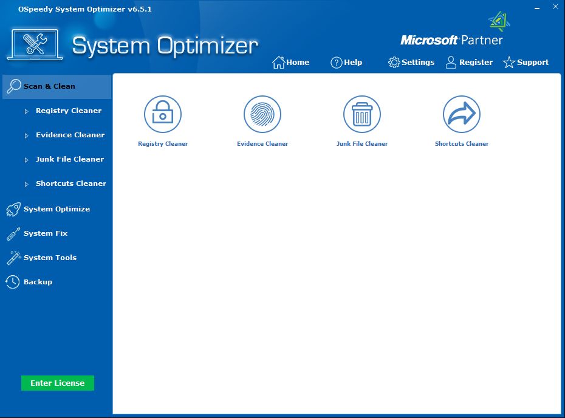Select Registry Cleaner sidebar item
Viewport: 565px width, 418px height.
pos(69,111)
